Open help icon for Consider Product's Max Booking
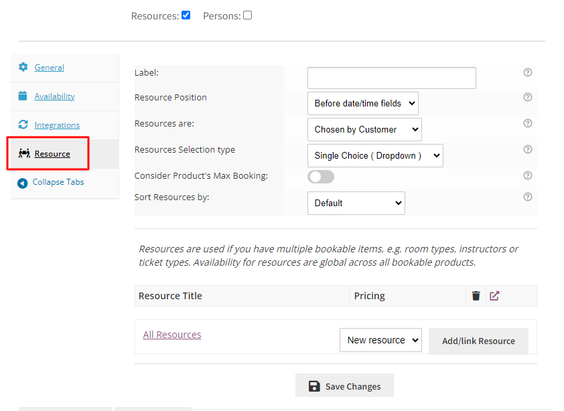 527,175
